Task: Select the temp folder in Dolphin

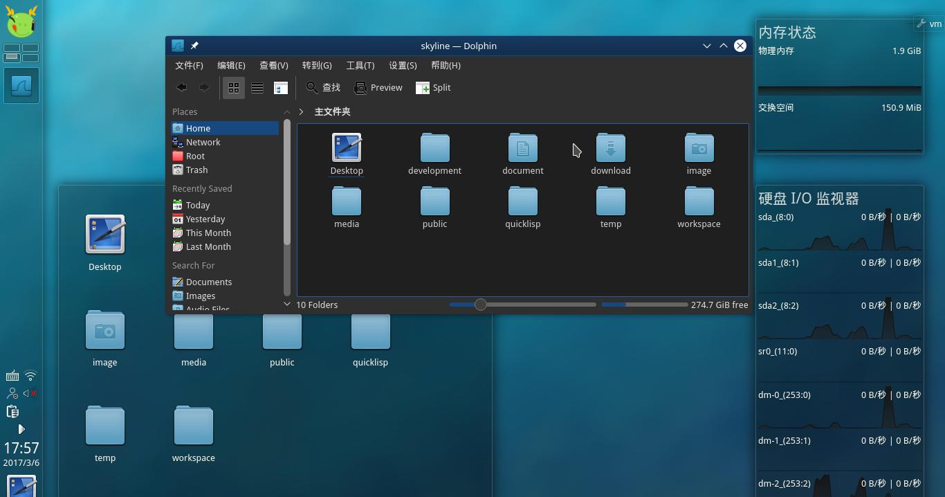Action: click(x=611, y=208)
